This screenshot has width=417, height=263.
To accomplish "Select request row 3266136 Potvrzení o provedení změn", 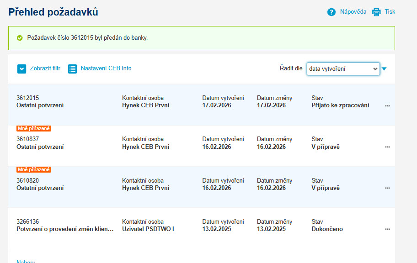I will tap(202, 228).
